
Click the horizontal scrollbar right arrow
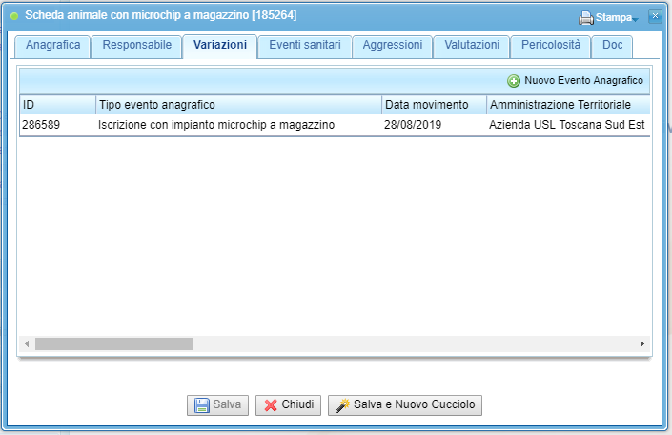point(642,343)
